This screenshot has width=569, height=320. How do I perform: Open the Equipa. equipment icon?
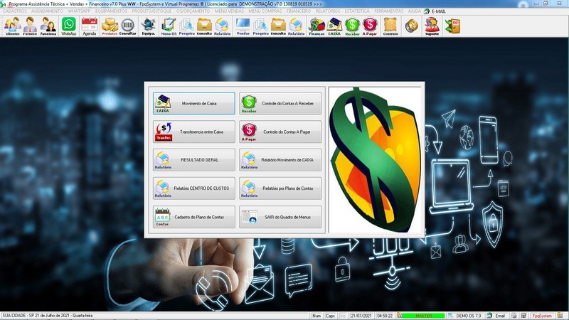point(149,26)
